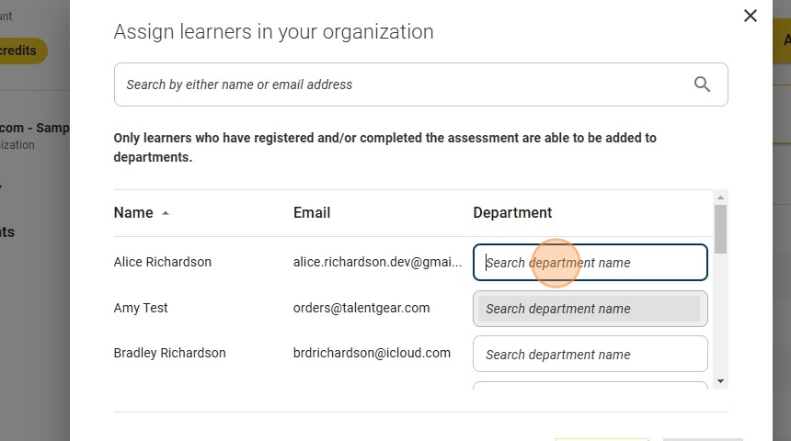
Task: Focus the name or email search field
Action: pos(420,85)
